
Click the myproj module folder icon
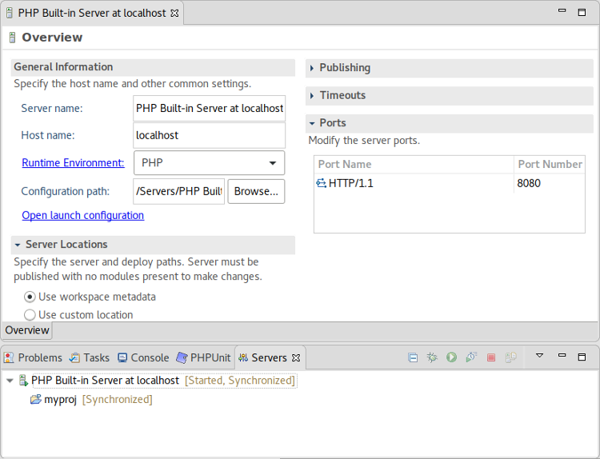point(36,400)
